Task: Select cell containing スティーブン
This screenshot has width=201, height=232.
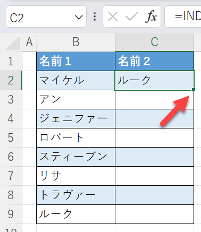Action: (x=76, y=157)
